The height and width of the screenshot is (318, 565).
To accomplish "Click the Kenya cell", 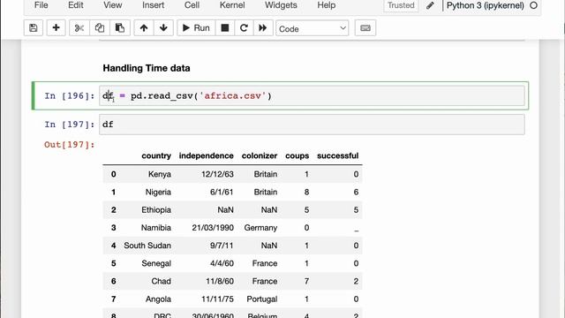I will tap(160, 174).
